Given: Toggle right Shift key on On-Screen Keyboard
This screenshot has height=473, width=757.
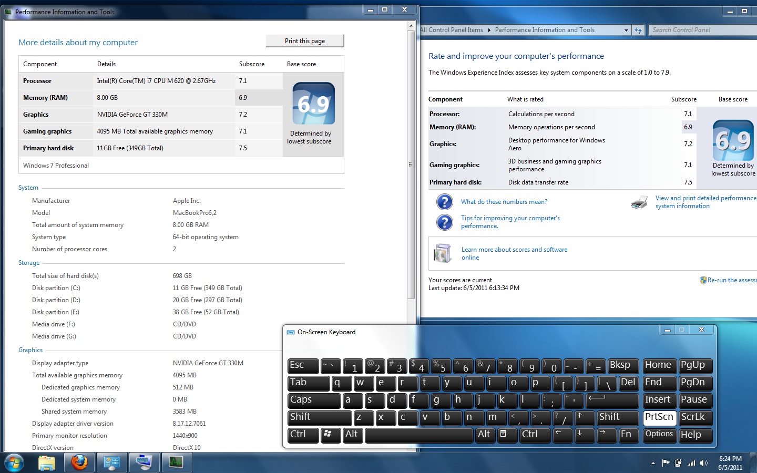Looking at the screenshot, I should 618,417.
